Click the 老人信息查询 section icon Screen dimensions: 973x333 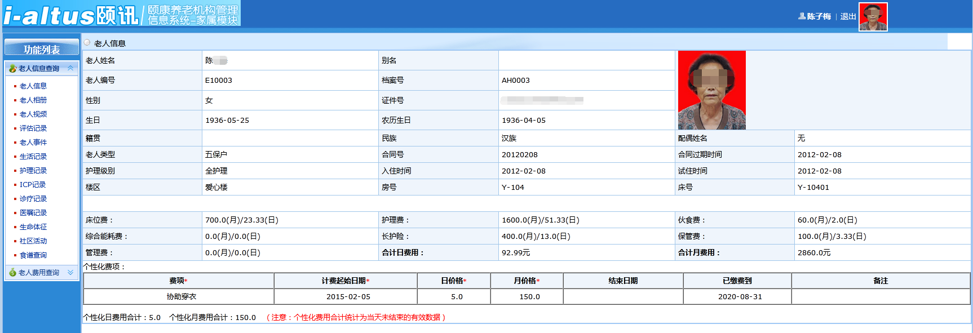12,69
